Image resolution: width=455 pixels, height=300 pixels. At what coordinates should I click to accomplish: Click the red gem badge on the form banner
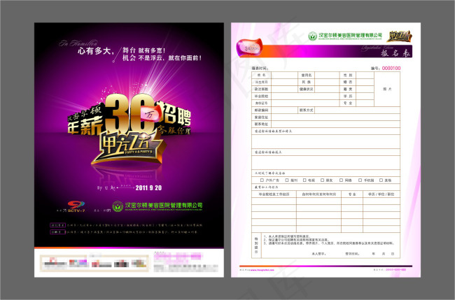pos(250,48)
